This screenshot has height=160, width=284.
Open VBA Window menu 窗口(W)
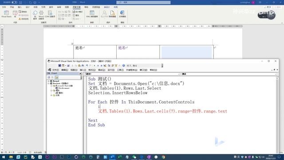pyautogui.click(x=143, y=70)
